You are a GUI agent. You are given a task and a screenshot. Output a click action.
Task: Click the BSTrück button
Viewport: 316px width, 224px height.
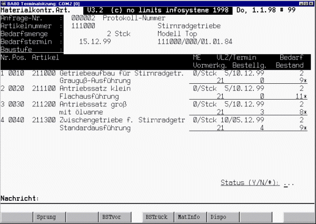pos(156,217)
